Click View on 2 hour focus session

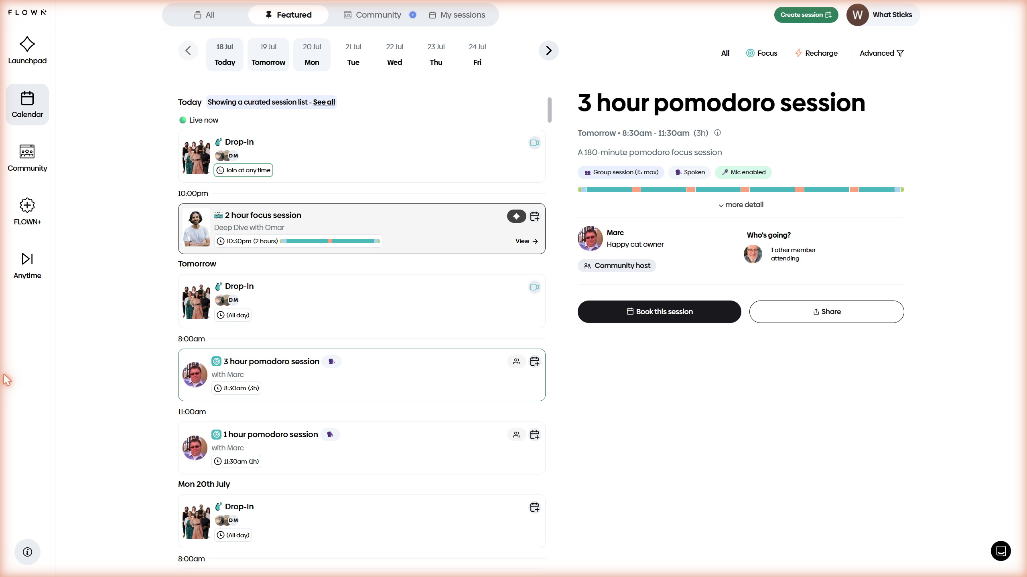(x=527, y=241)
